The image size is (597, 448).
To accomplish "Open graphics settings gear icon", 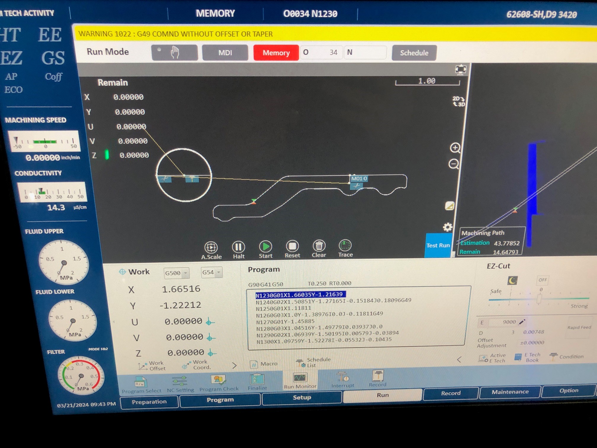I will pos(447,227).
